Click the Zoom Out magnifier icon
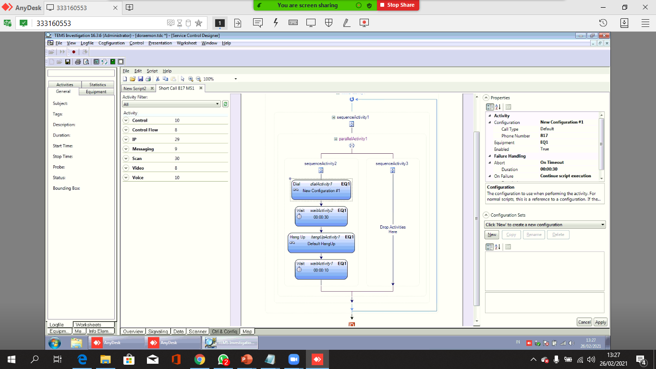 tap(198, 79)
